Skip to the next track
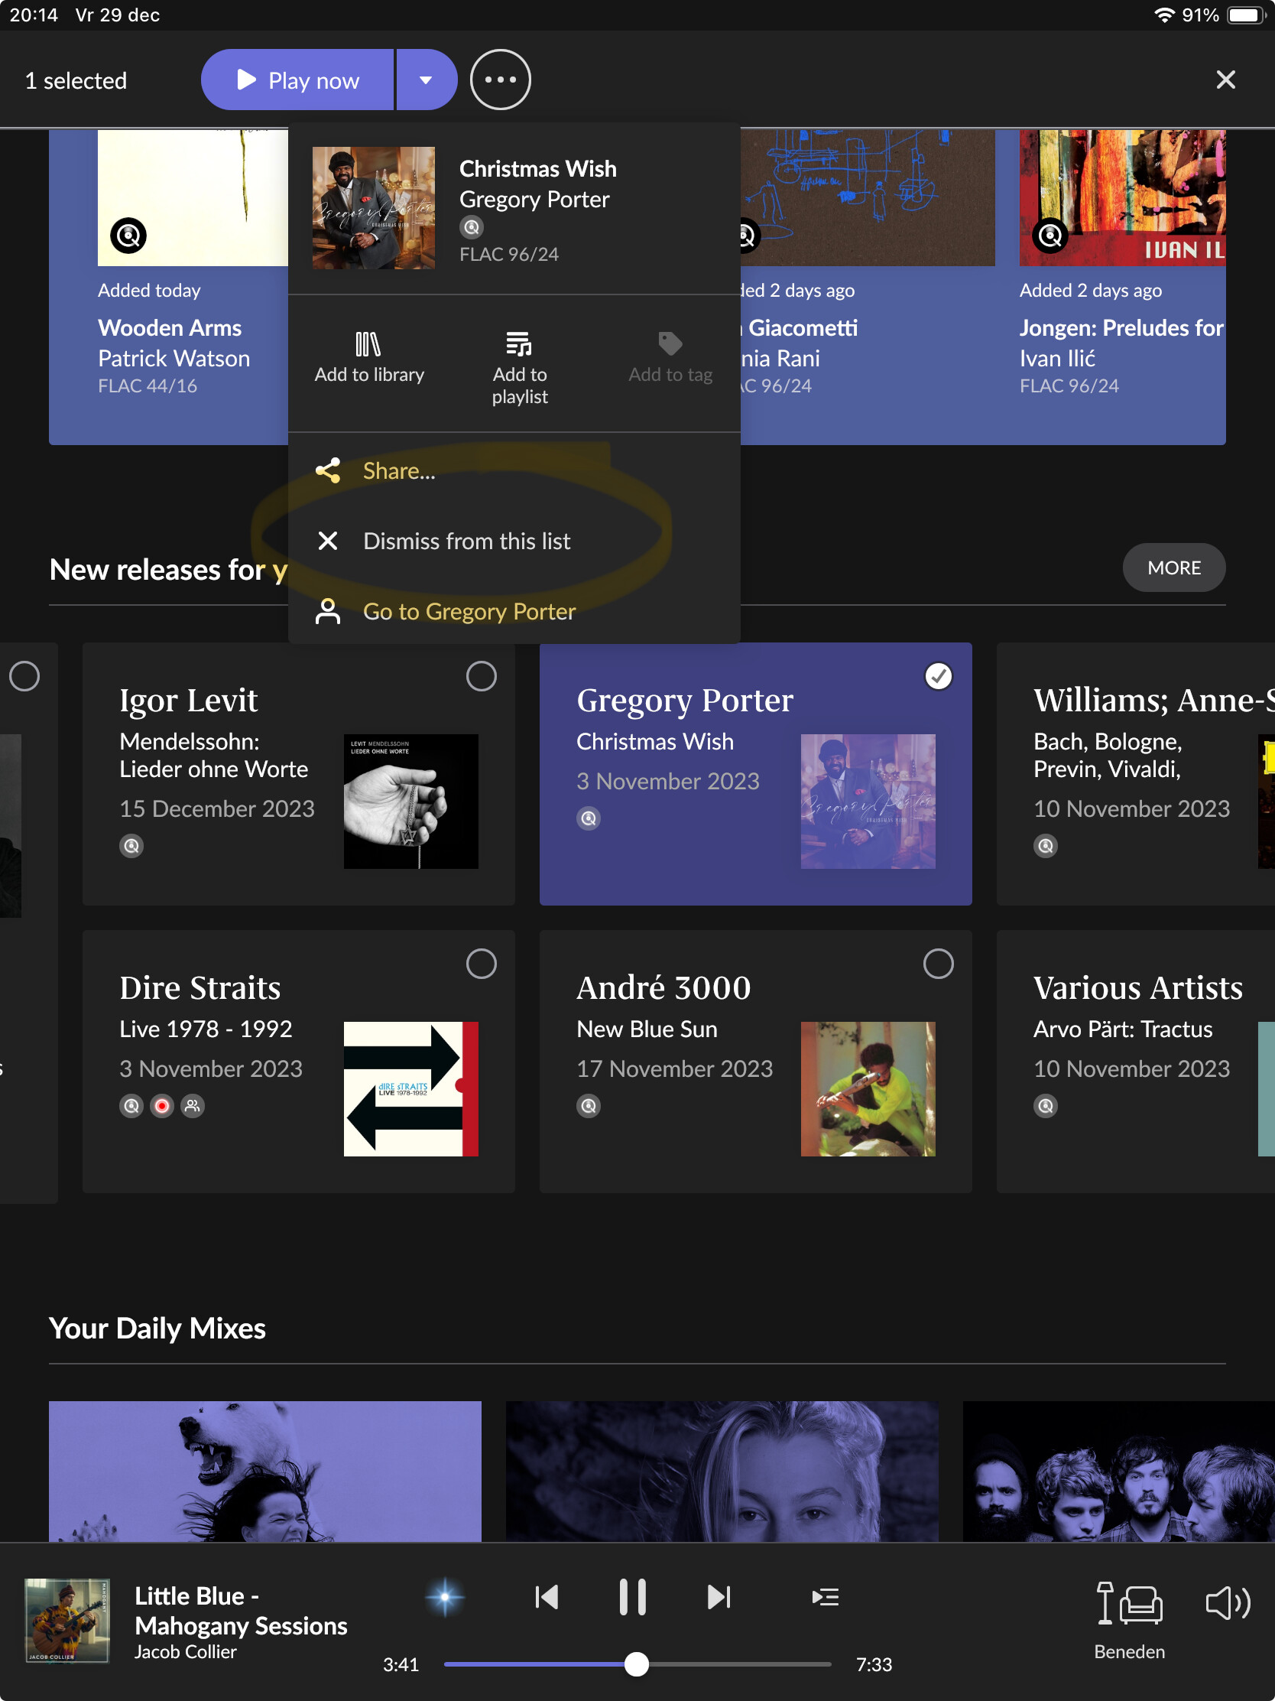 (x=718, y=1597)
